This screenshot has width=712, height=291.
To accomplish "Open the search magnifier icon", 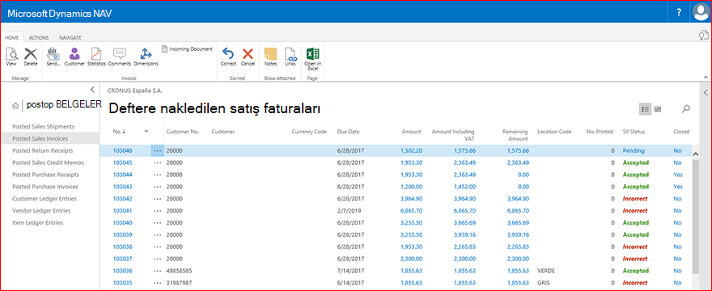I will [685, 109].
